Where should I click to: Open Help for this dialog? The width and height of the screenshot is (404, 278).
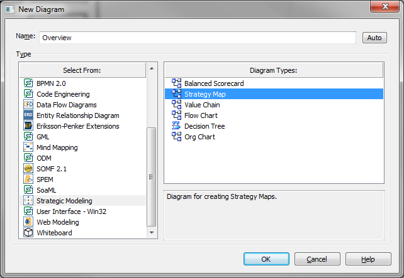pos(368,259)
